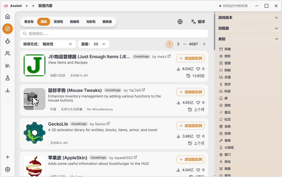This screenshot has height=177, width=282.
Task: Open the friends people icon in sidebar
Action: [x=8, y=54]
